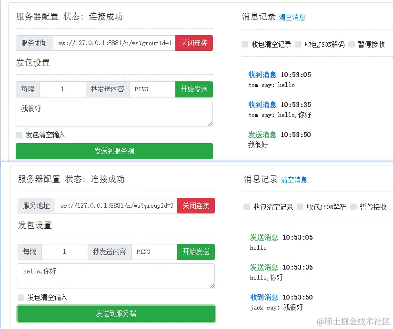Click the 清空消息 link in the lower panel
This screenshot has width=393, height=329.
click(x=294, y=180)
